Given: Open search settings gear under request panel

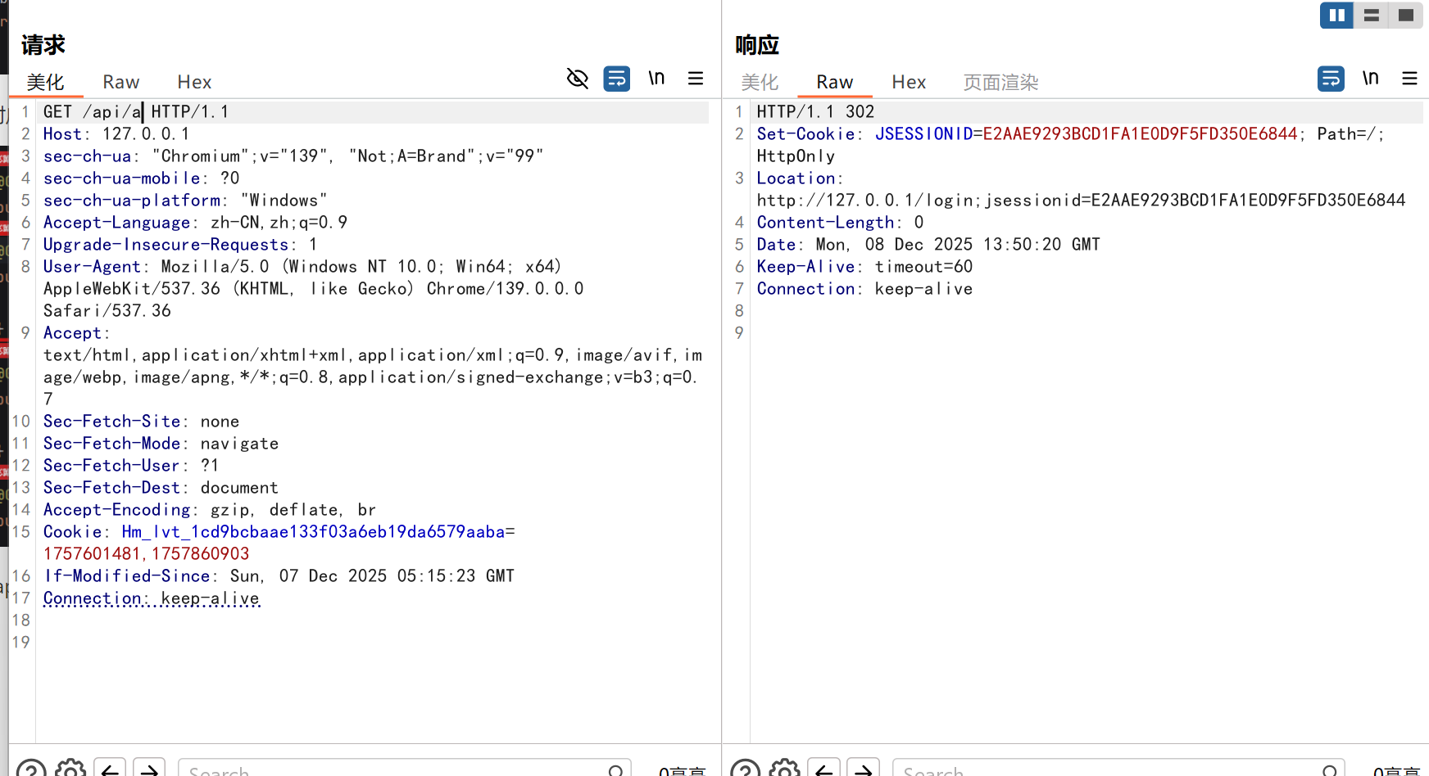Looking at the screenshot, I should (70, 770).
